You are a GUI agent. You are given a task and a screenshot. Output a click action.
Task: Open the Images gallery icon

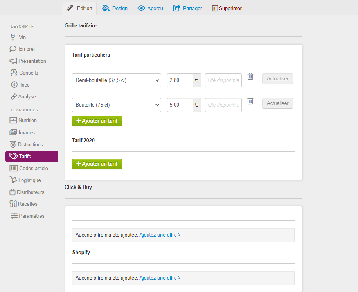pos(13,132)
